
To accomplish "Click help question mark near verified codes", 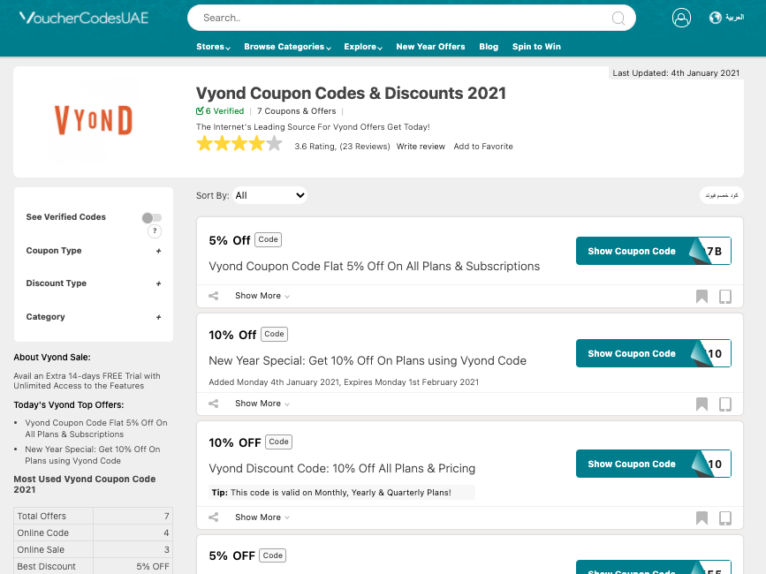I will pyautogui.click(x=155, y=231).
